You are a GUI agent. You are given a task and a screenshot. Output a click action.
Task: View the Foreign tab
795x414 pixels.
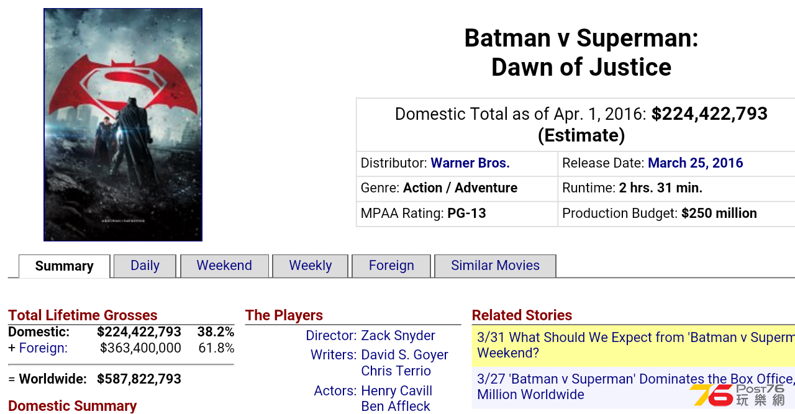(391, 266)
